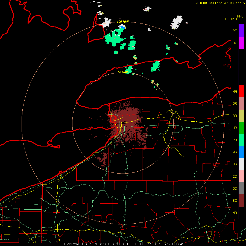Viewport: 246px width, 246px height.
Task: Click the 'HYDROMETEOR CLASSIFICATION' title text
Action: click(96, 244)
